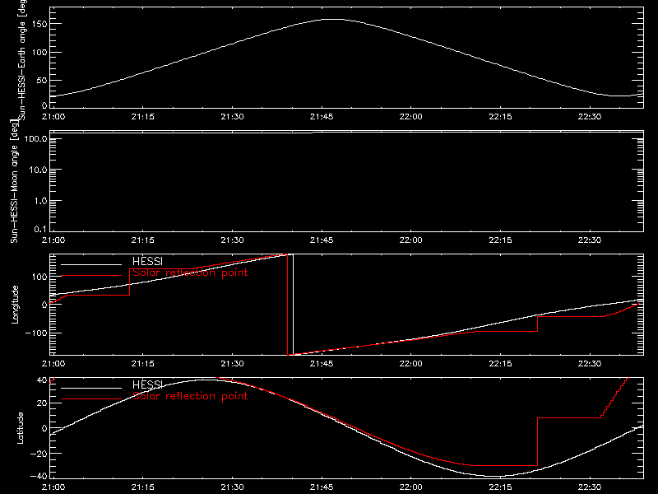The height and width of the screenshot is (494, 658).
Task: Click 21:45 time label under Earth angle plot
Action: (322, 117)
